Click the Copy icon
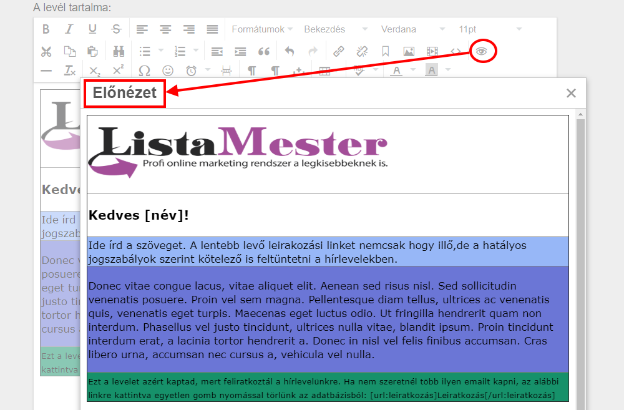This screenshot has width=624, height=410. coord(70,51)
